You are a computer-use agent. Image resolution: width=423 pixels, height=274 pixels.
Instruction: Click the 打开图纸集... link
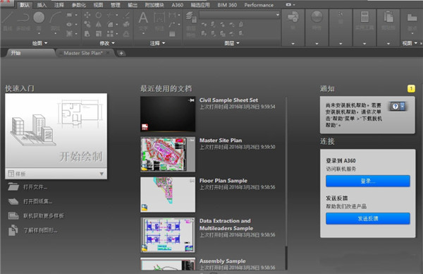click(x=38, y=201)
